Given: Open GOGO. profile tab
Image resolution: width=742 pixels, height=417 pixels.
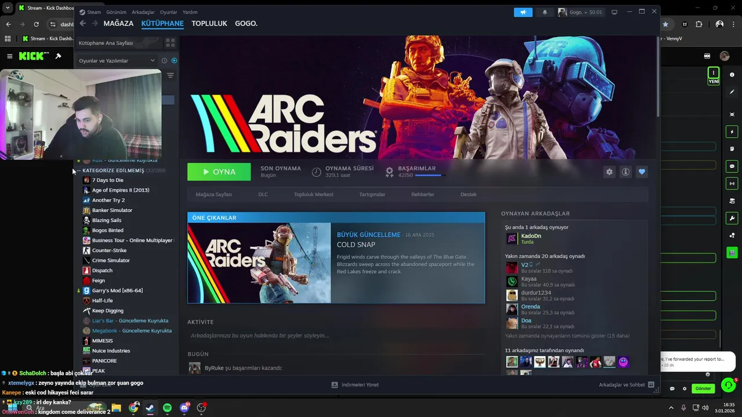Looking at the screenshot, I should coord(246,24).
